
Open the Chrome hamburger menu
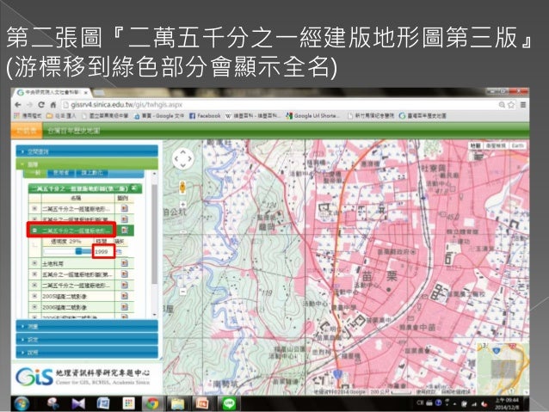tap(523, 105)
